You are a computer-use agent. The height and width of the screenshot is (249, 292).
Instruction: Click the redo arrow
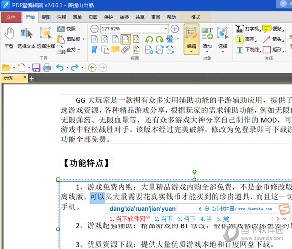point(75,68)
